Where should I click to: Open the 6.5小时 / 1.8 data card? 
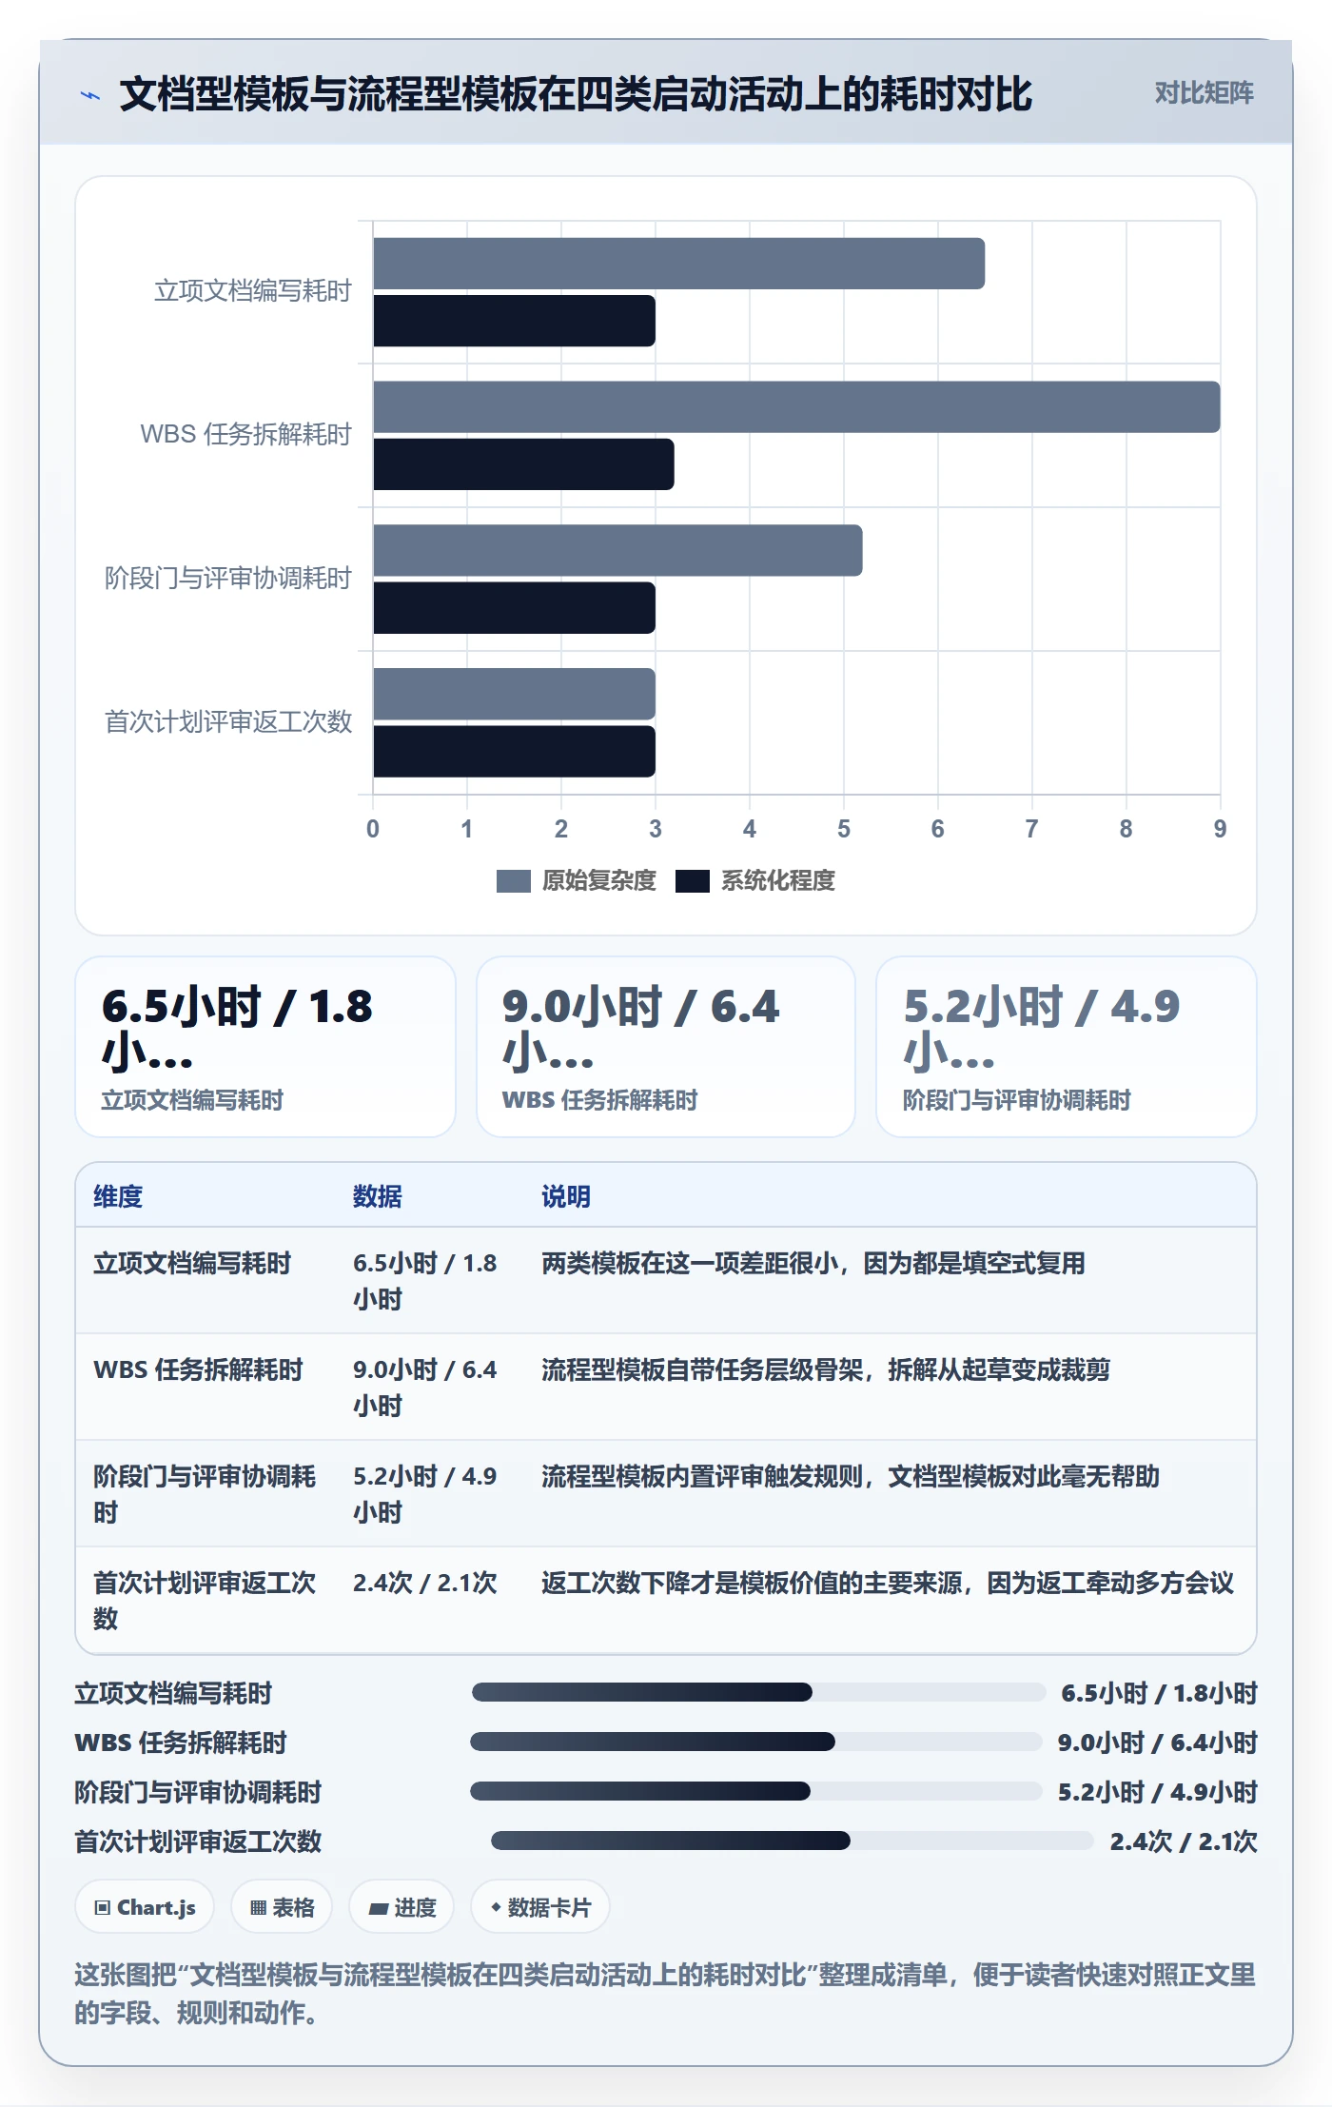point(265,1047)
